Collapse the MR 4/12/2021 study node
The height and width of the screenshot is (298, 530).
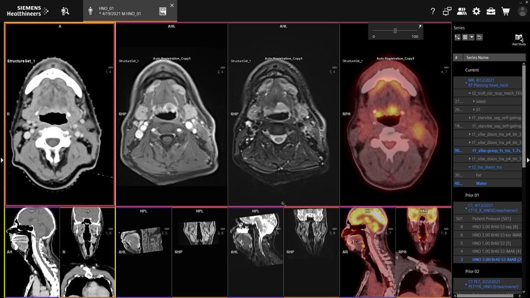click(x=466, y=83)
